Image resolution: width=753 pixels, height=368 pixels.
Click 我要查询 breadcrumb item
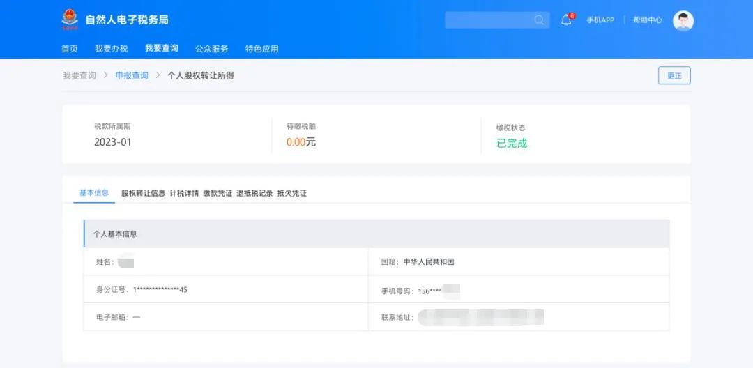tap(79, 75)
